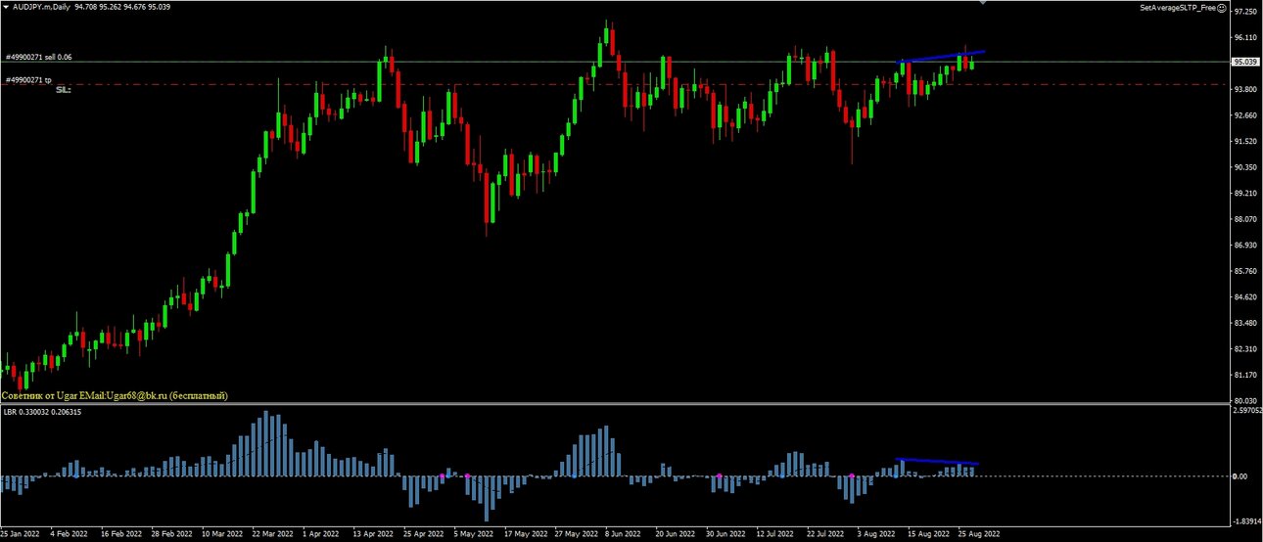This screenshot has height=542, width=1263.
Task: Click the 84.620 price scale value
Action: pos(1246,297)
